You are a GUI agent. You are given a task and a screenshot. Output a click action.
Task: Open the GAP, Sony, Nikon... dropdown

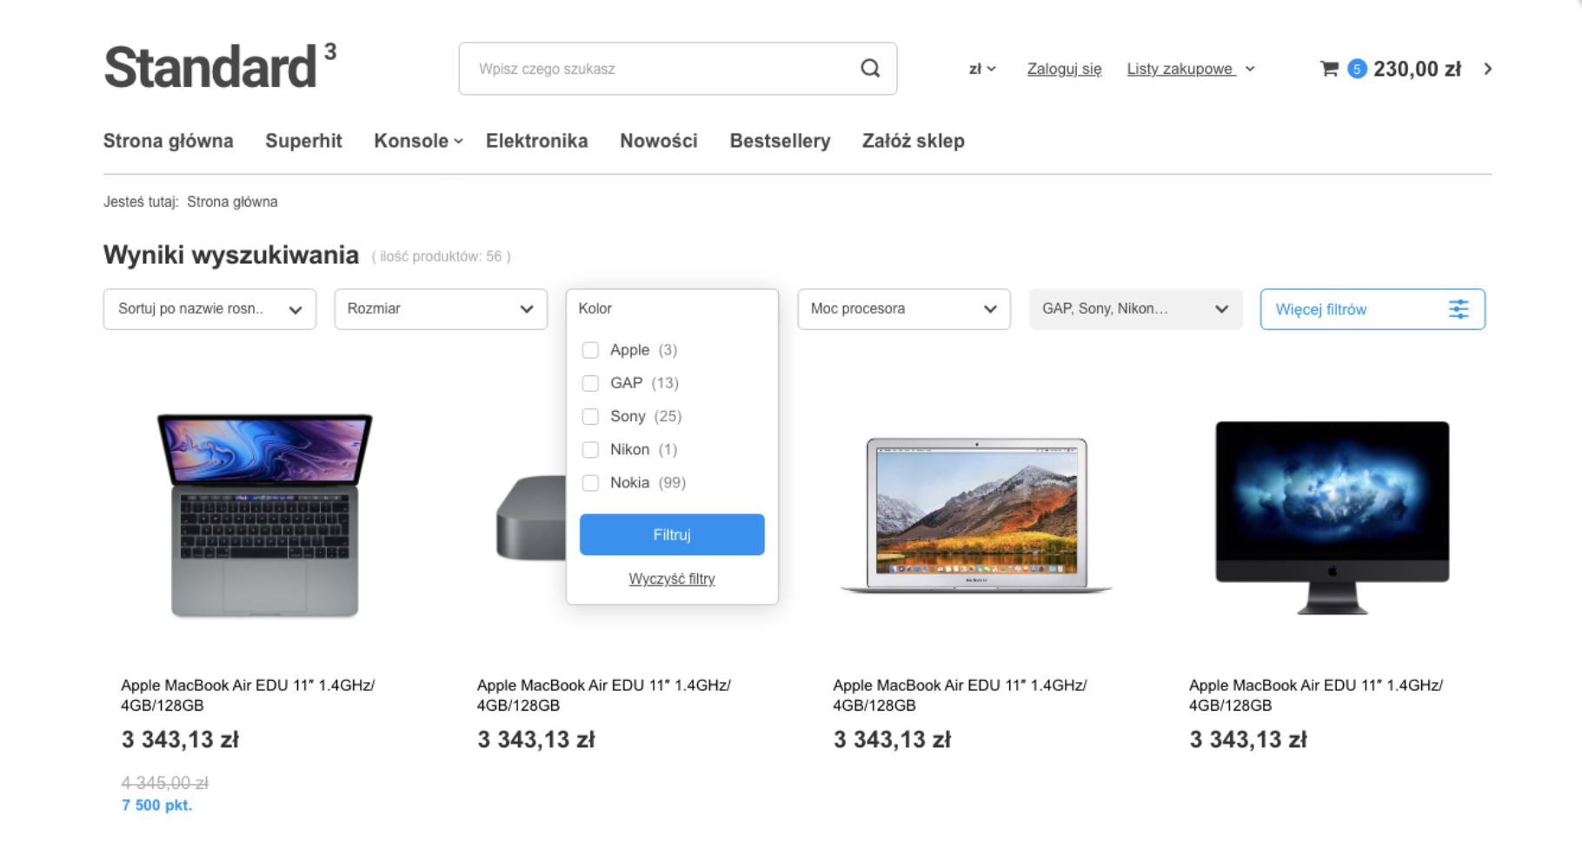click(1135, 309)
